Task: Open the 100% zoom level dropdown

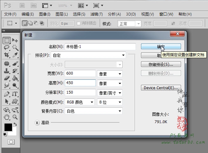Action: 71,6
